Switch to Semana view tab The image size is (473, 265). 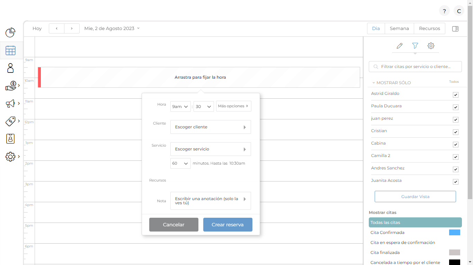(399, 29)
